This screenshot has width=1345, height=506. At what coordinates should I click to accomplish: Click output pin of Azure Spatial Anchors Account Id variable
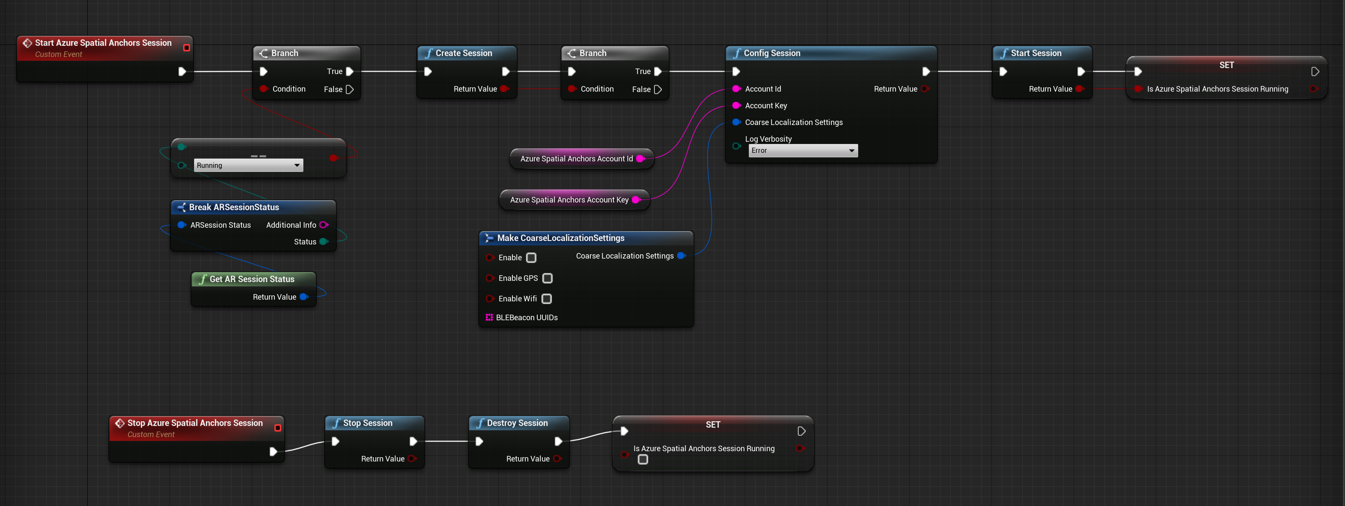[641, 159]
